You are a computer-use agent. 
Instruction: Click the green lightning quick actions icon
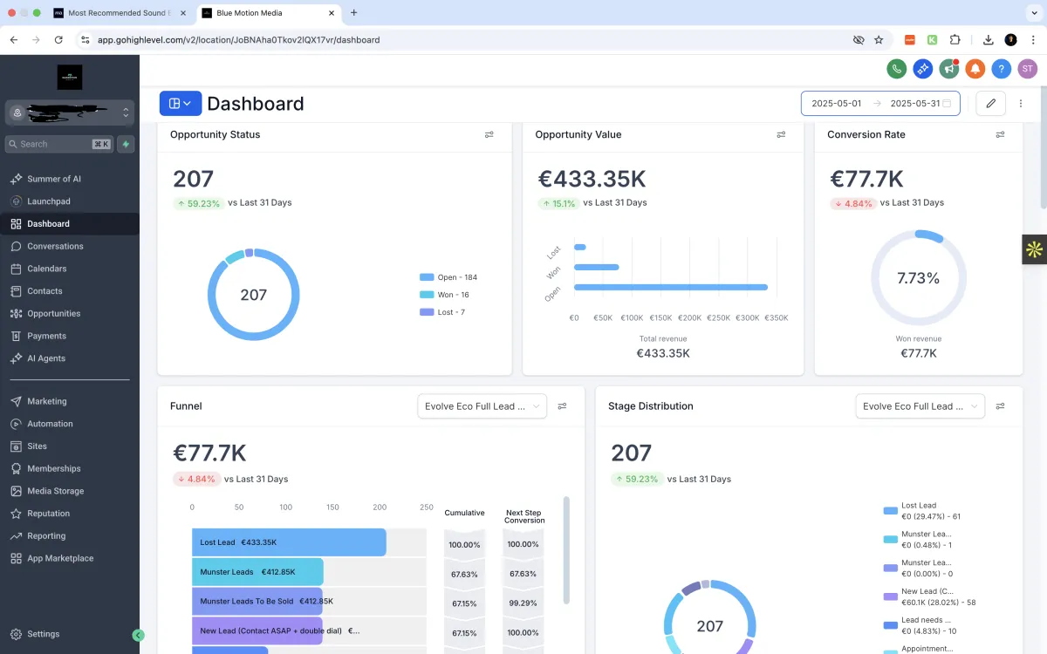click(127, 144)
